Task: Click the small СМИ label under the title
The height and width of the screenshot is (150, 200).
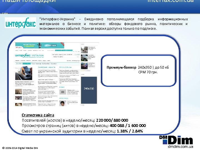Action: click(x=5, y=13)
